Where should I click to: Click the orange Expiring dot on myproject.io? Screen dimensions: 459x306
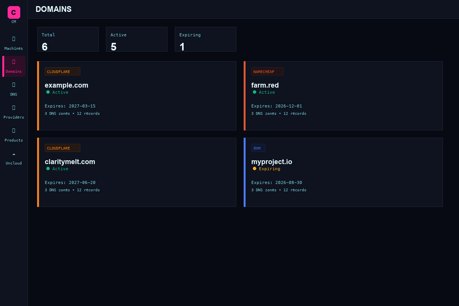tap(254, 168)
